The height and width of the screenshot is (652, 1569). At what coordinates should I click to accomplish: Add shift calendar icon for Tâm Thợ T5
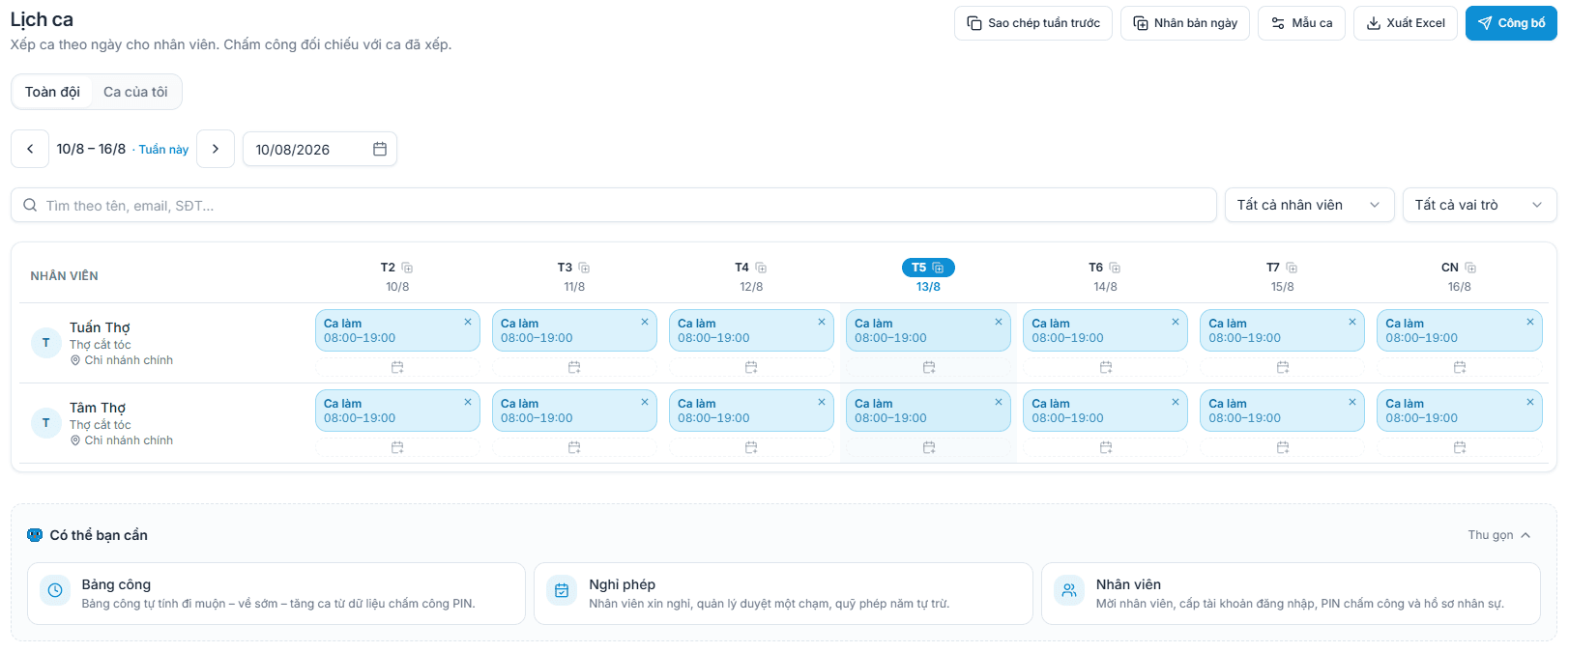pyautogui.click(x=929, y=447)
